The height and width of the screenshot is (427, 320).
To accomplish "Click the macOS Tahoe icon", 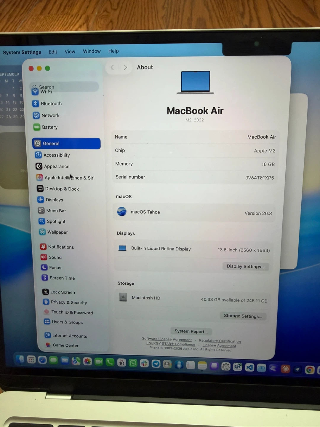I will pyautogui.click(x=122, y=211).
